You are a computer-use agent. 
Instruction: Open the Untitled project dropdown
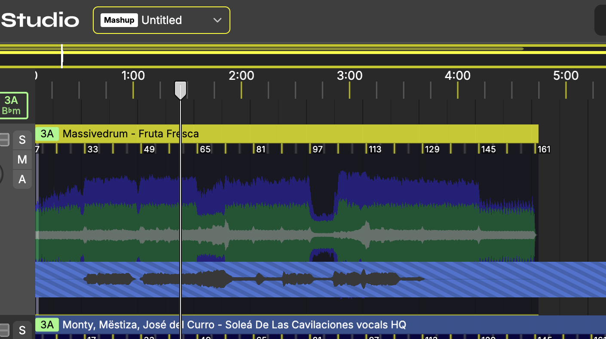tap(162, 20)
